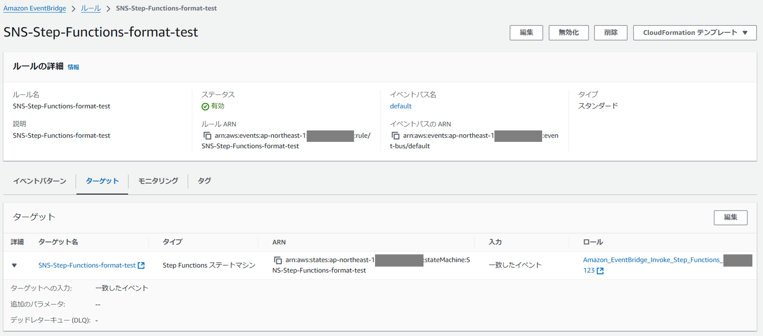Click 一致したイベント in the 入力 column
Screen dimensions: 763x336
[515, 265]
